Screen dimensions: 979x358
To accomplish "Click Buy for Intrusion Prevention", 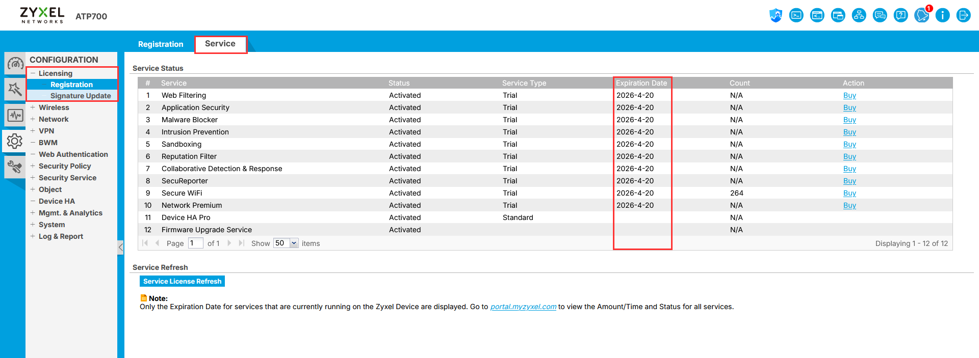I will coord(849,132).
